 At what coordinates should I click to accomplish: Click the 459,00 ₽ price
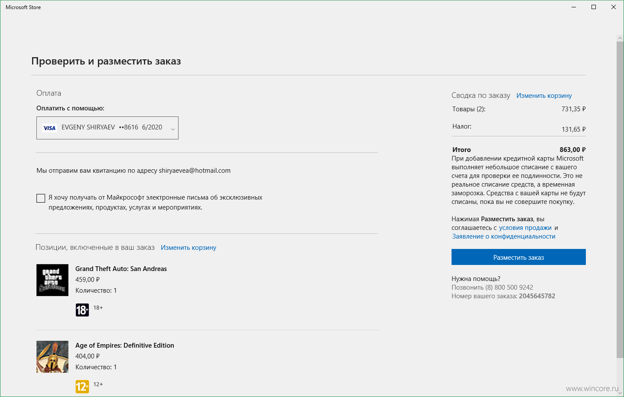coord(88,280)
